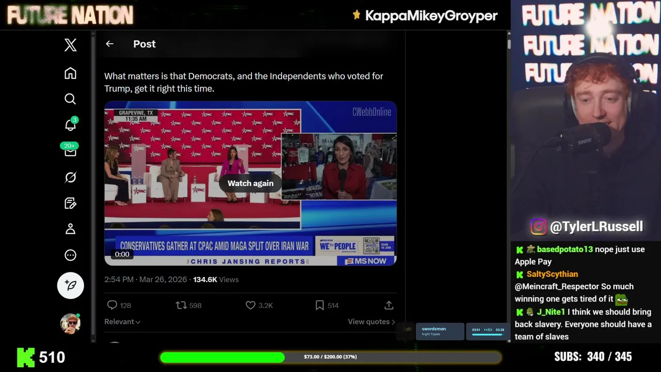Viewport: 661px width, 372px height.
Task: Click @TylerLRussell Instagram handle
Action: pyautogui.click(x=596, y=226)
